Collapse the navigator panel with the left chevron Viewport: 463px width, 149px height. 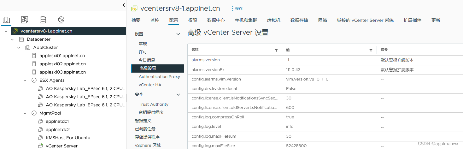click(x=124, y=5)
